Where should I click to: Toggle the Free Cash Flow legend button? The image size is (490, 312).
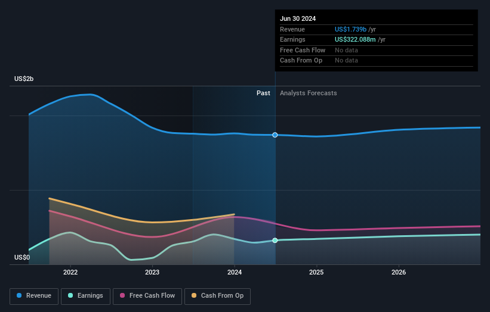pos(147,296)
